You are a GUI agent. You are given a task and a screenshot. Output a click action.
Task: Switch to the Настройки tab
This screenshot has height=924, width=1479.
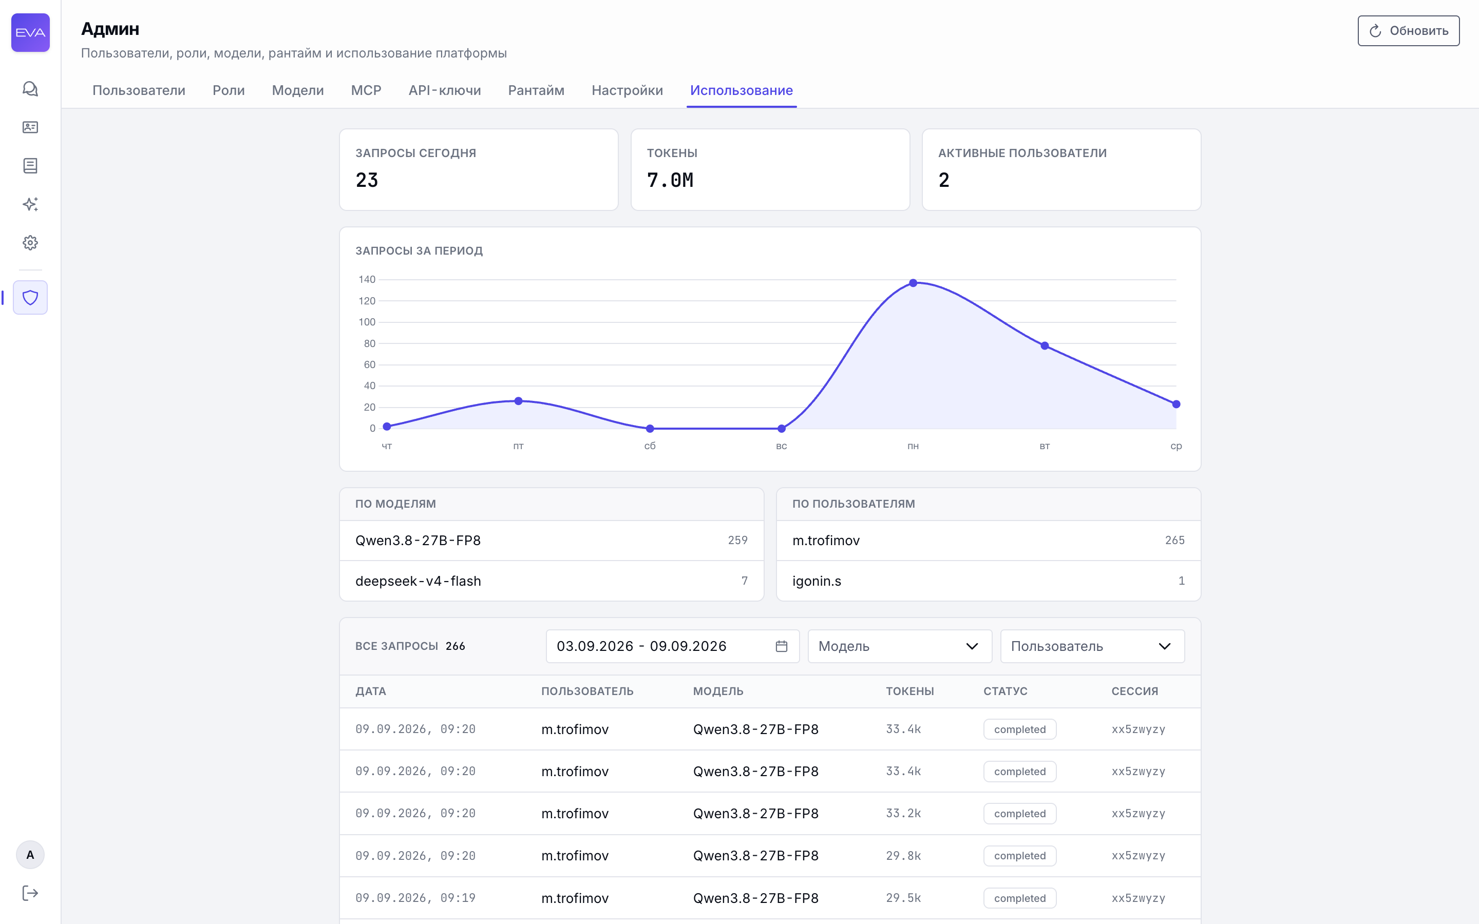tap(627, 90)
